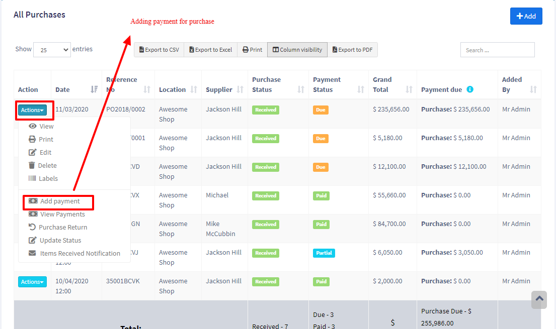Click the blue Add button
The width and height of the screenshot is (556, 329).
pos(526,16)
